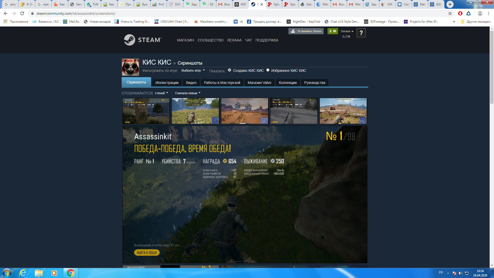The image size is (494, 278).
Task: Switch to Chrome in the taskbar
Action: 71,273
